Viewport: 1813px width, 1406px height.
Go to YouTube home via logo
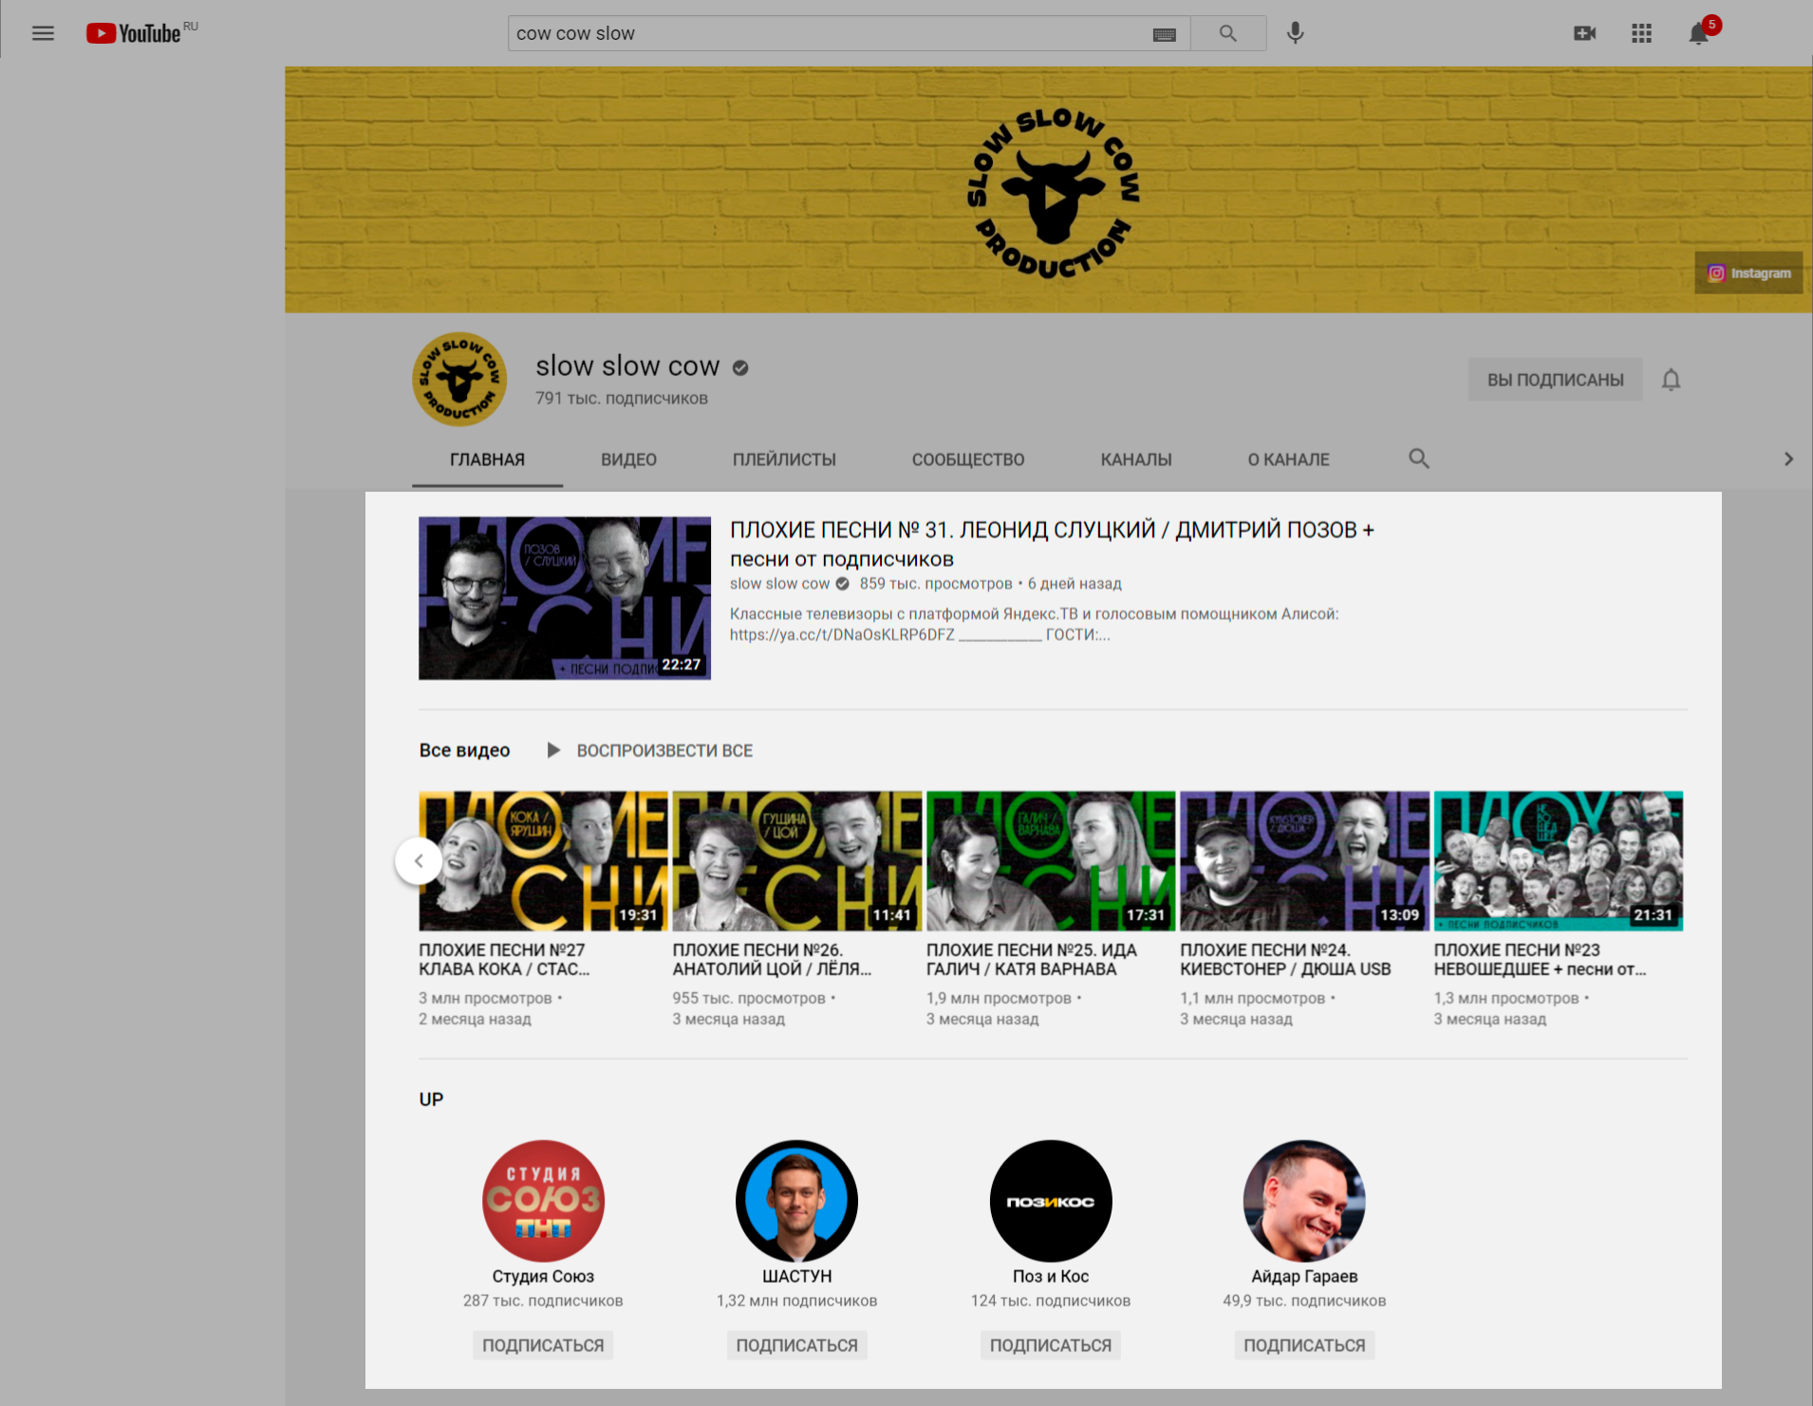[x=133, y=33]
